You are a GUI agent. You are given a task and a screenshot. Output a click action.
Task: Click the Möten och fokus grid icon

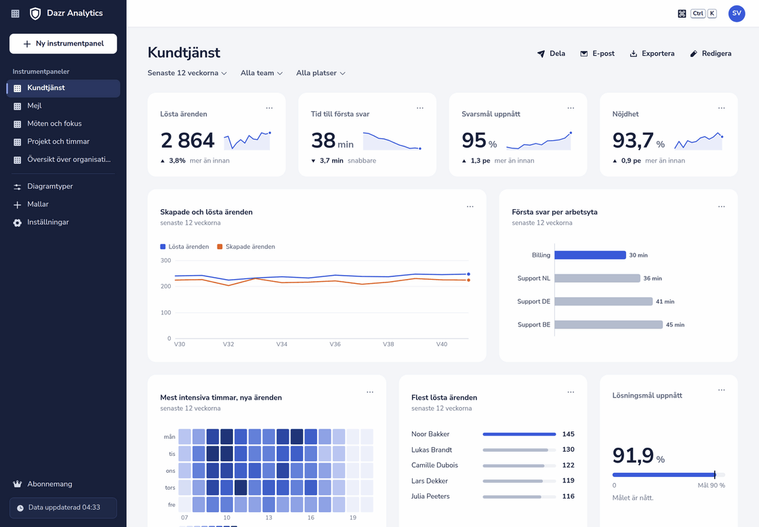pyautogui.click(x=18, y=124)
